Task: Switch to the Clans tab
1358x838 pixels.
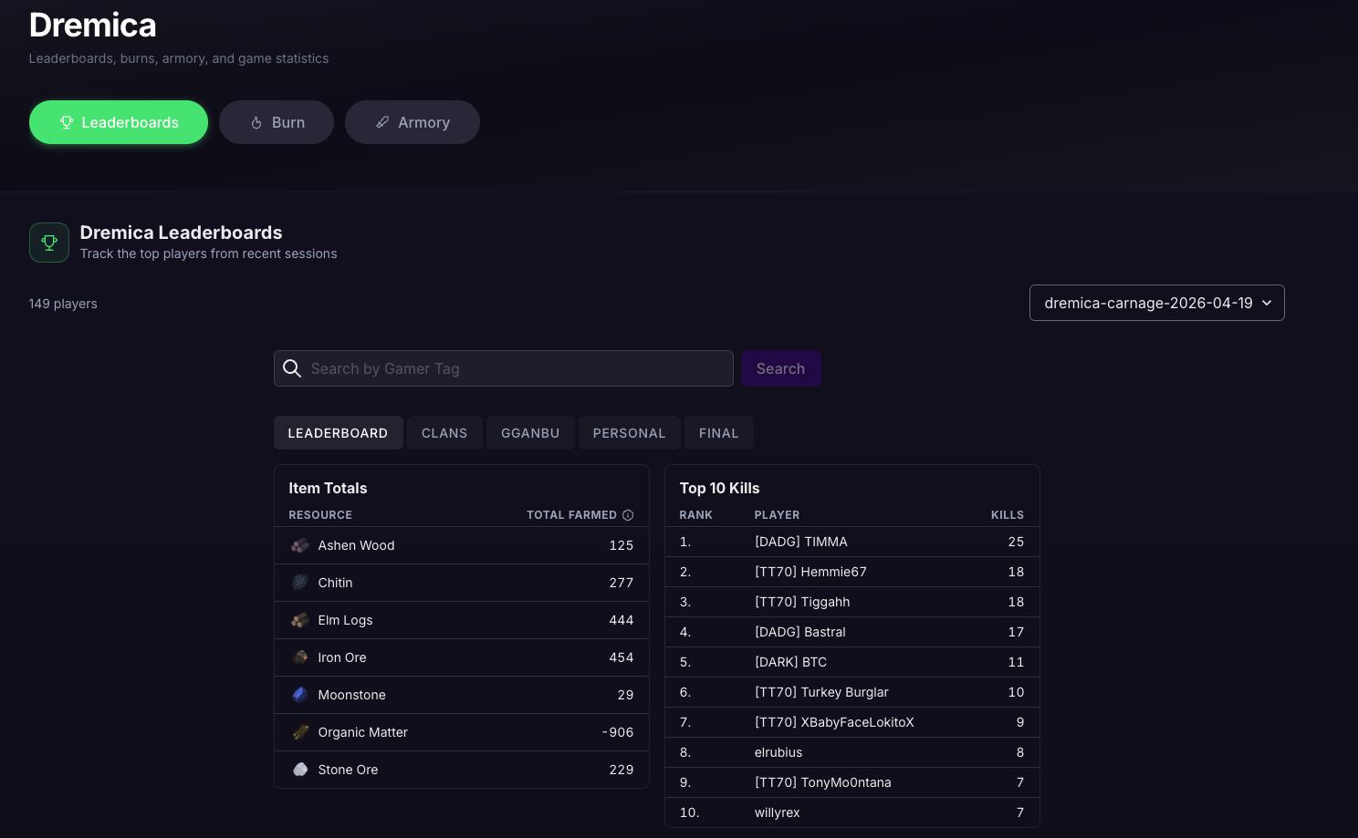Action: point(444,433)
